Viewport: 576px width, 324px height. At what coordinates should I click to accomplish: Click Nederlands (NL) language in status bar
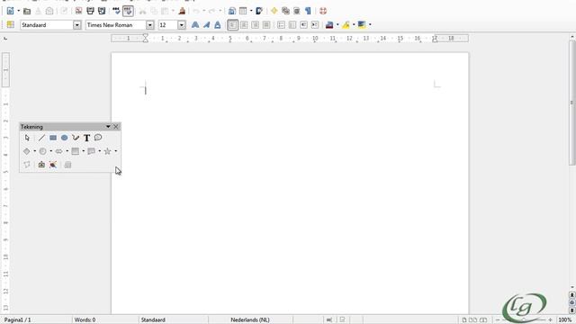250,320
